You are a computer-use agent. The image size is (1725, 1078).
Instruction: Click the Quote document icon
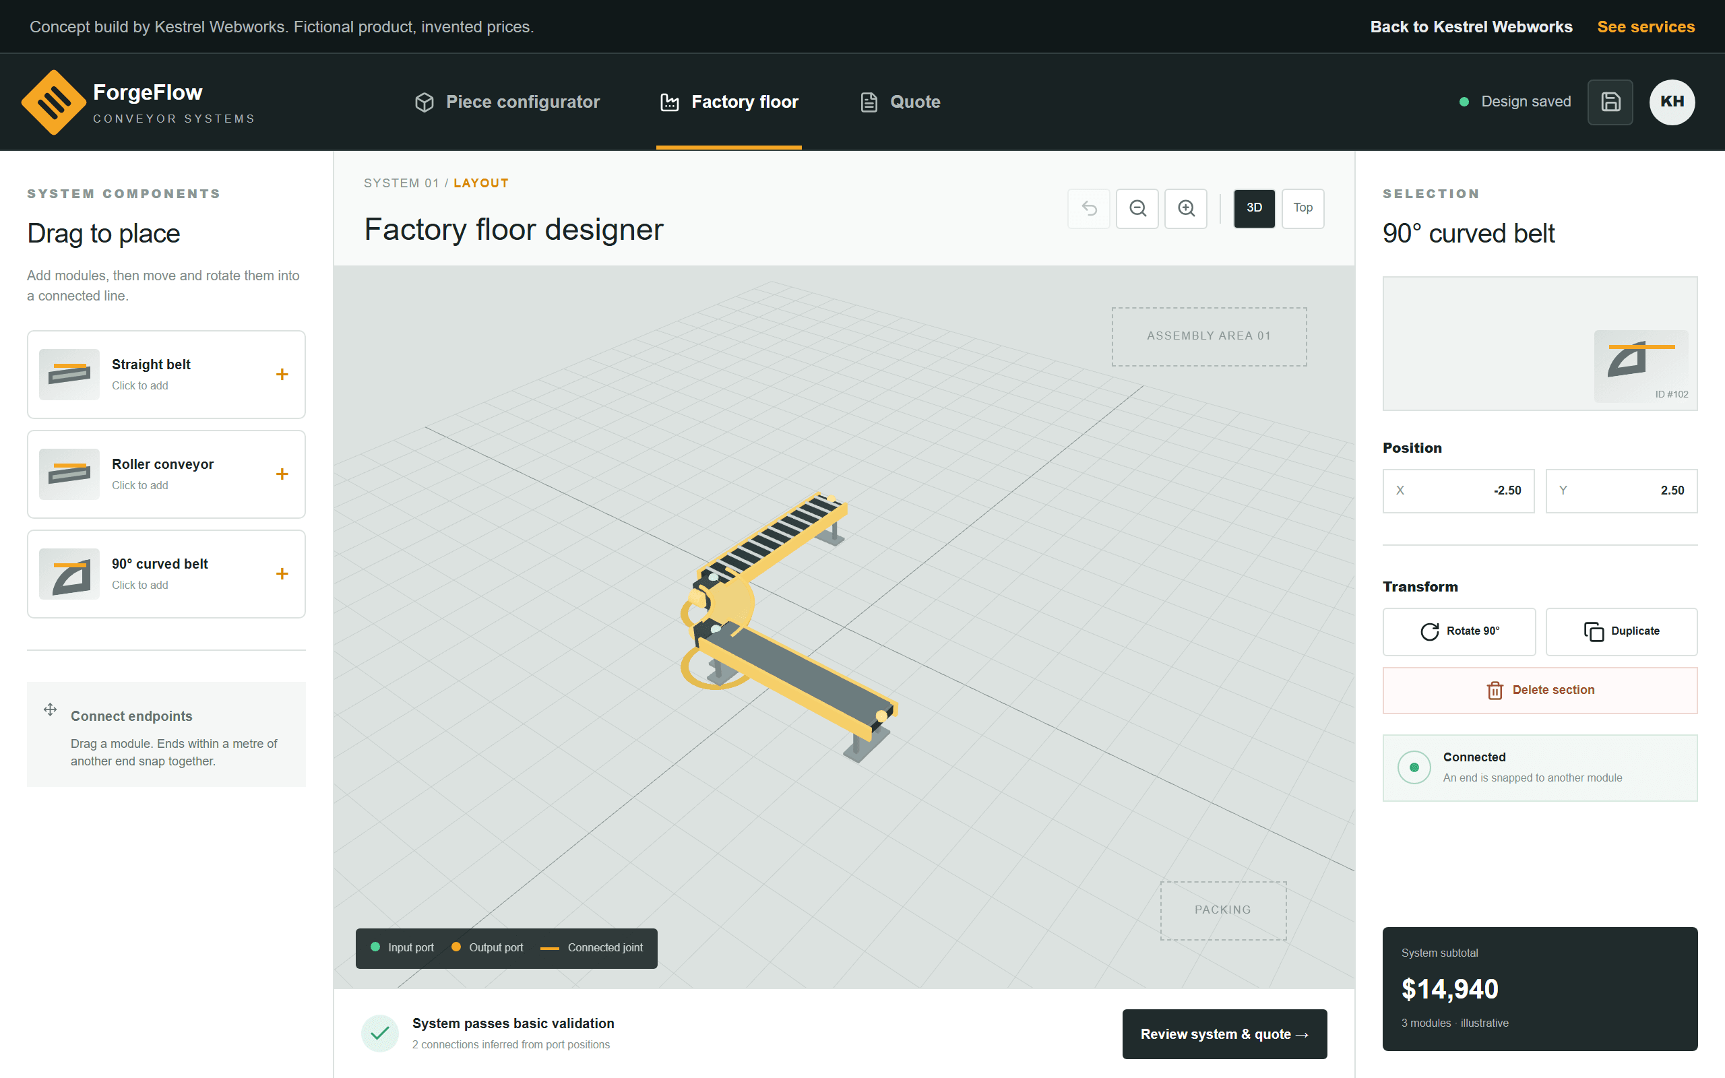click(868, 102)
